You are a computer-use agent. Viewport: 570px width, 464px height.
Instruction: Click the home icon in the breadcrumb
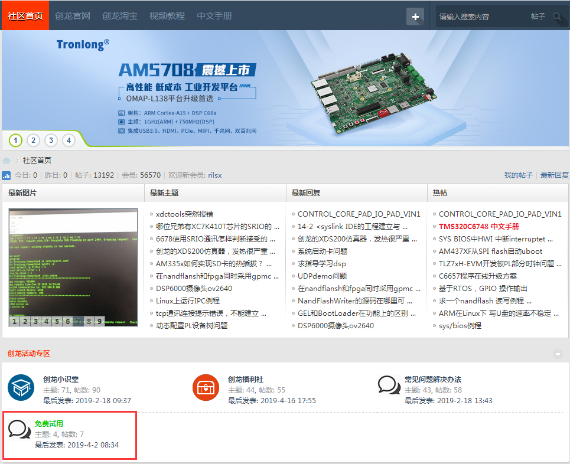[6, 161]
